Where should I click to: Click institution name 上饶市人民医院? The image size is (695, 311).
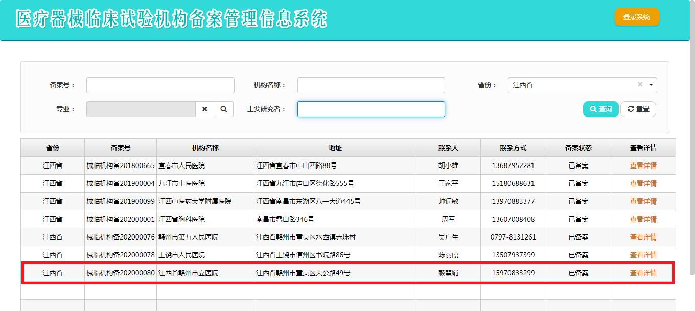coord(182,255)
